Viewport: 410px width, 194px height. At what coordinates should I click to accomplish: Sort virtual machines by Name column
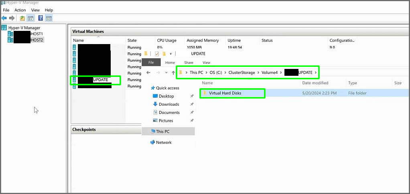pyautogui.click(x=79, y=40)
